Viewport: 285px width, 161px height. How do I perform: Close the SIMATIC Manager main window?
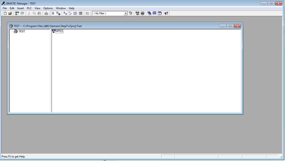(279, 3)
